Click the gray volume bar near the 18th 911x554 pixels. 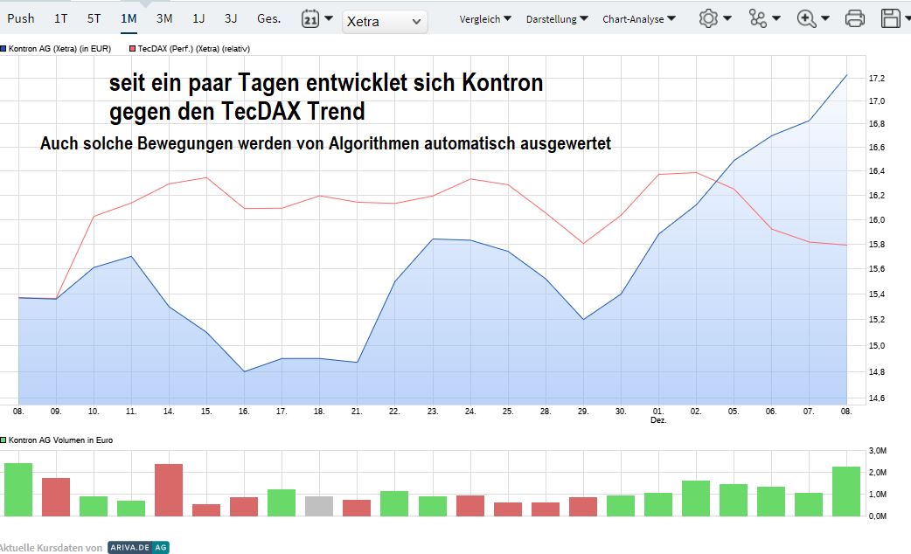click(320, 504)
